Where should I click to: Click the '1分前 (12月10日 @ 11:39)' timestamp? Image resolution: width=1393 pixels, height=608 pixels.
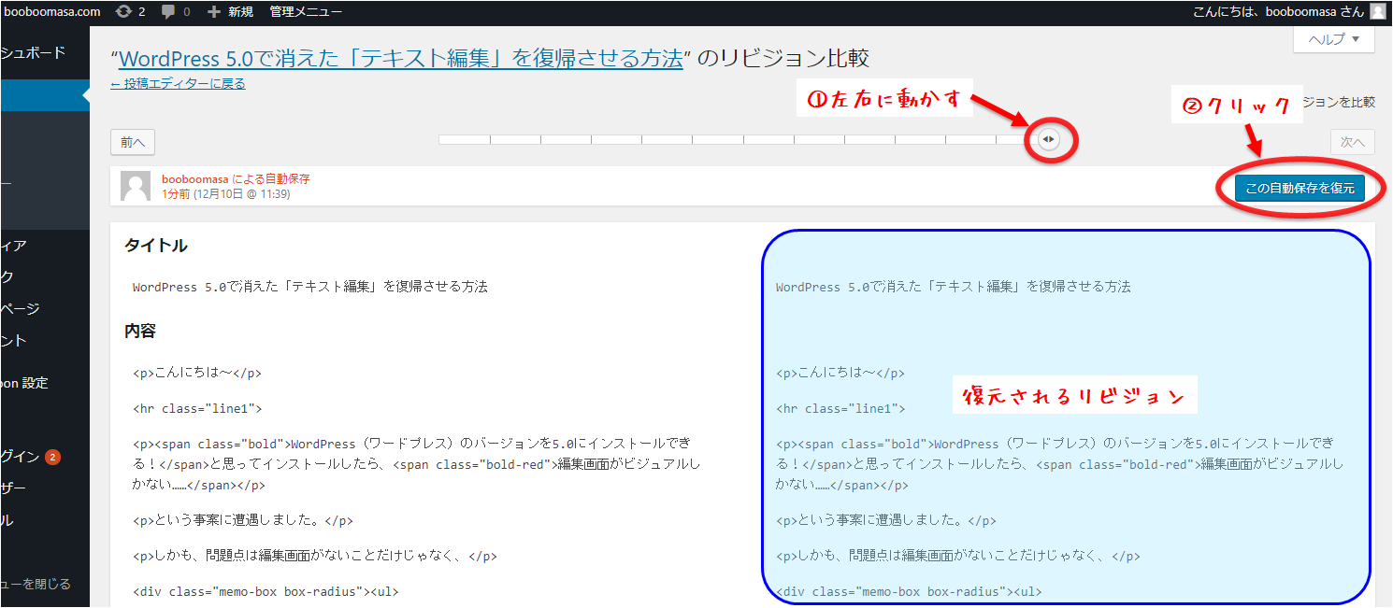pyautogui.click(x=225, y=194)
